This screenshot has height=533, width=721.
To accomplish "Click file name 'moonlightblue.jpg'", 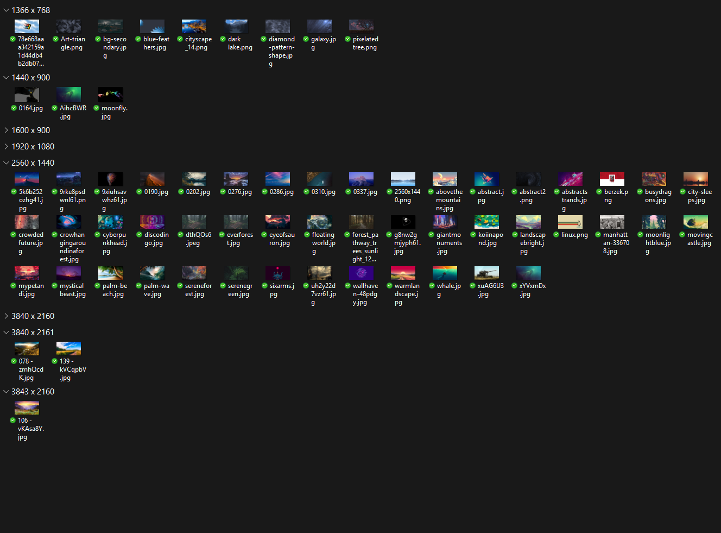I will point(658,243).
